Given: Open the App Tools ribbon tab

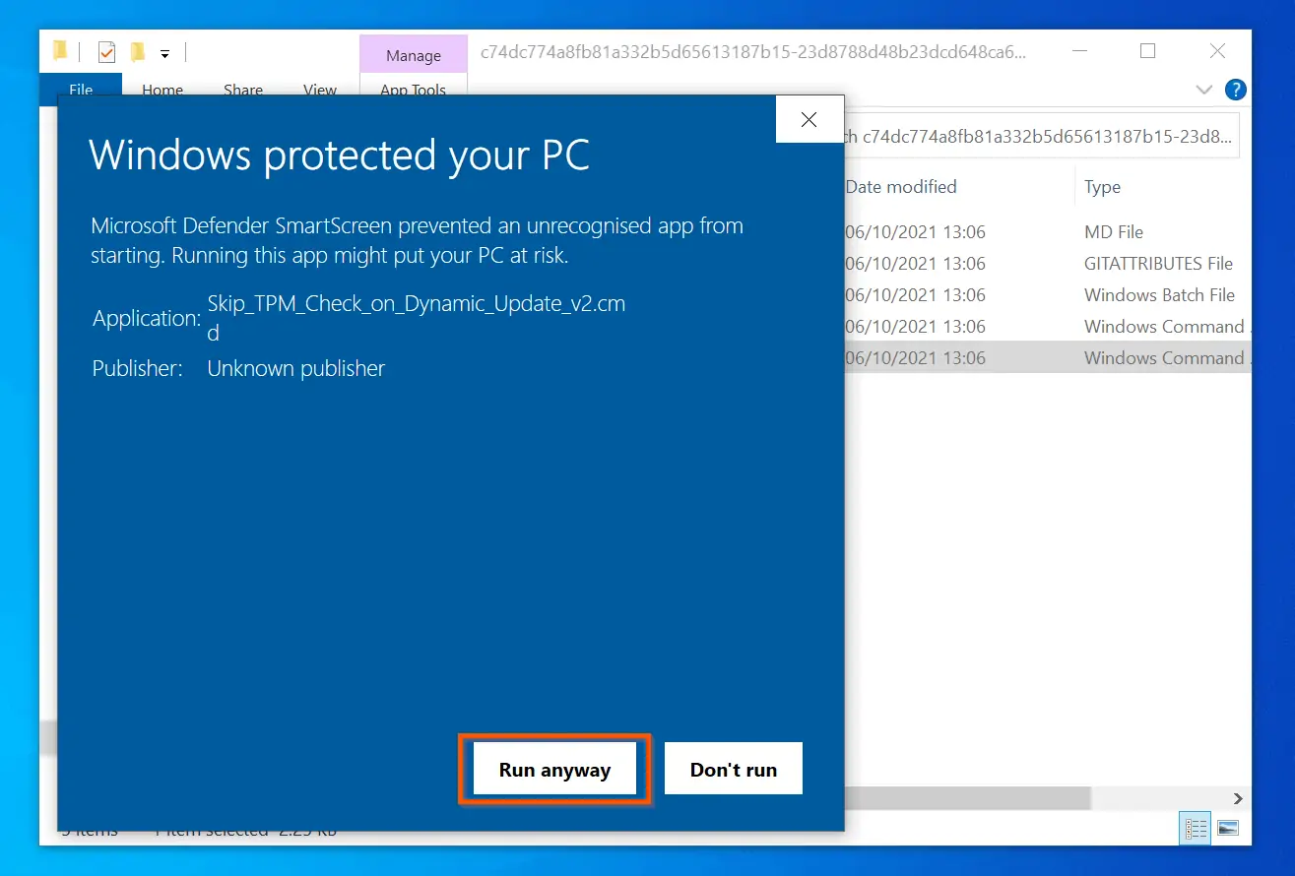Looking at the screenshot, I should [414, 90].
